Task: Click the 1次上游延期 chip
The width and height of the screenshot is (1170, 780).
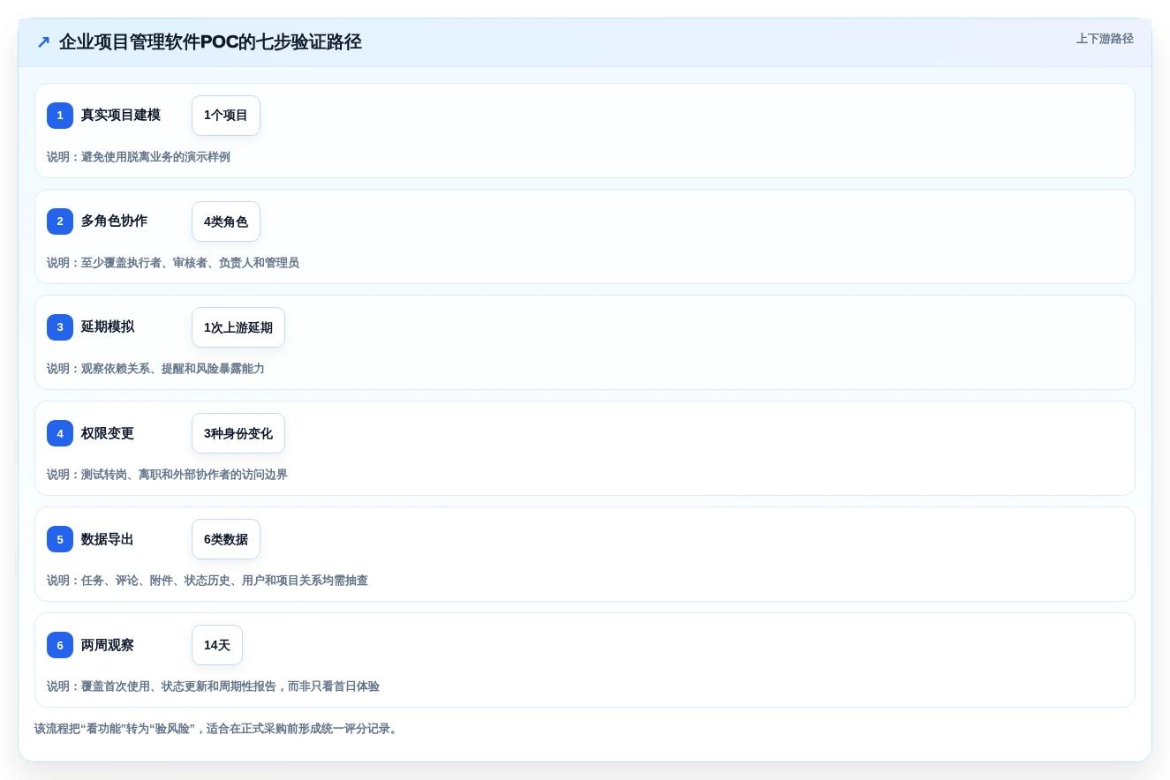Action: click(x=238, y=327)
